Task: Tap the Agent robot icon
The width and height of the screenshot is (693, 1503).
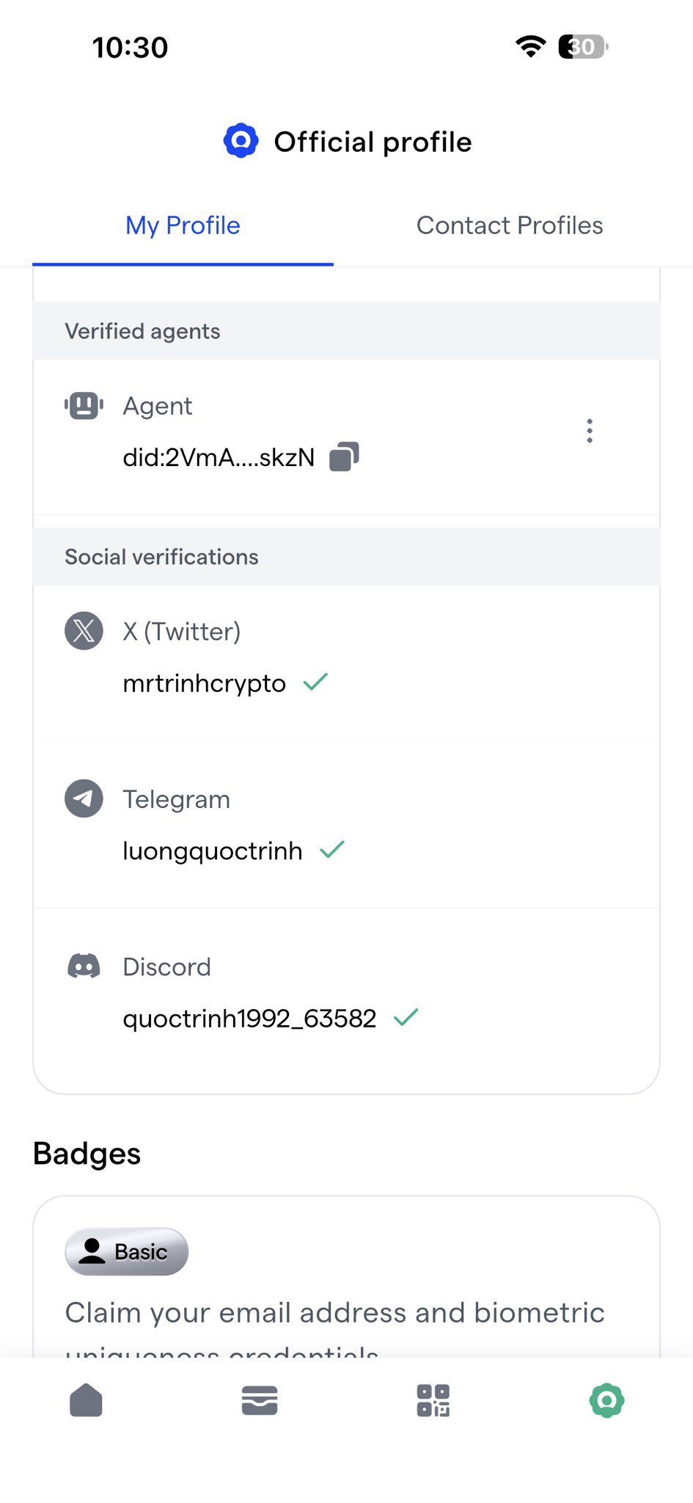Action: tap(84, 405)
